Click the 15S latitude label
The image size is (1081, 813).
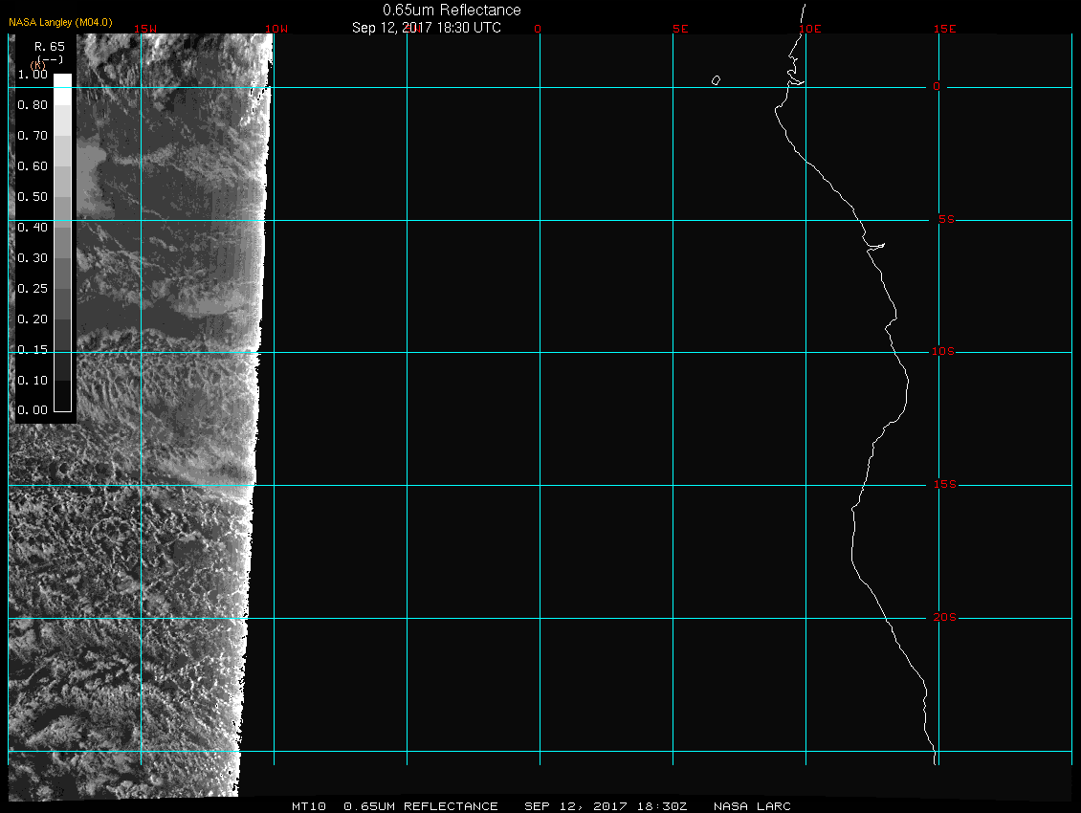[x=944, y=485]
